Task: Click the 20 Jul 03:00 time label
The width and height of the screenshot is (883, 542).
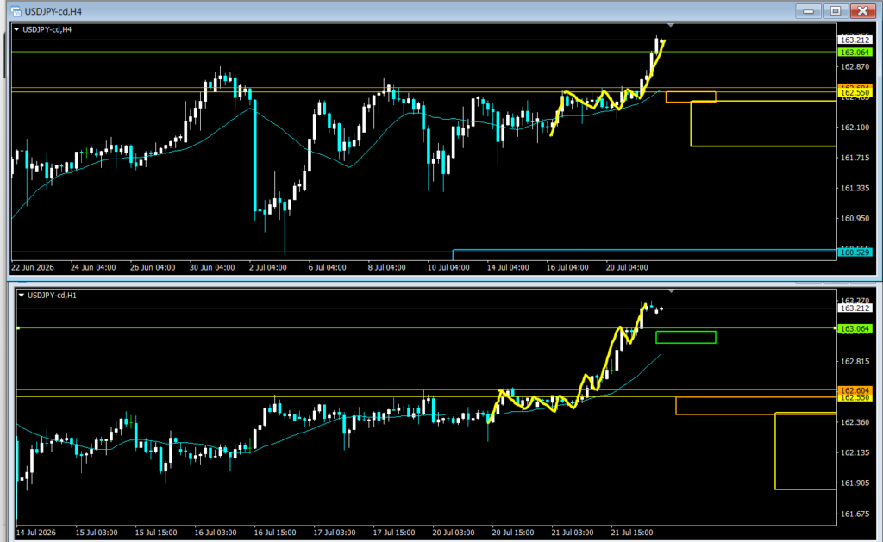Action: 454,533
